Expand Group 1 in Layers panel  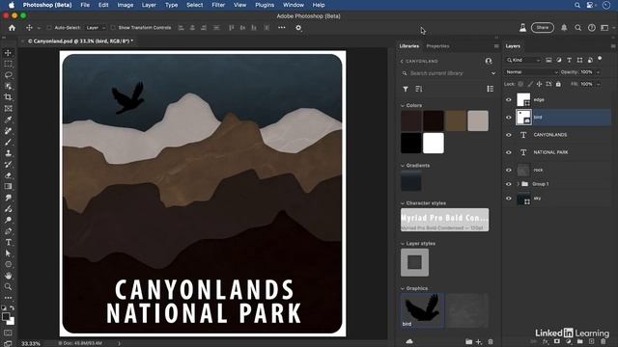tap(518, 184)
